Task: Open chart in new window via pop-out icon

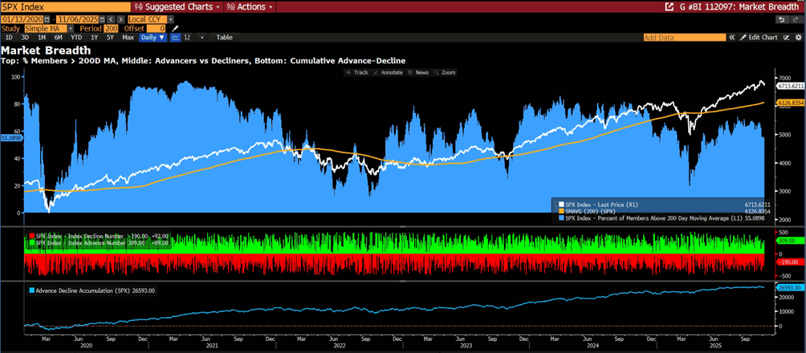Action: tap(670, 6)
